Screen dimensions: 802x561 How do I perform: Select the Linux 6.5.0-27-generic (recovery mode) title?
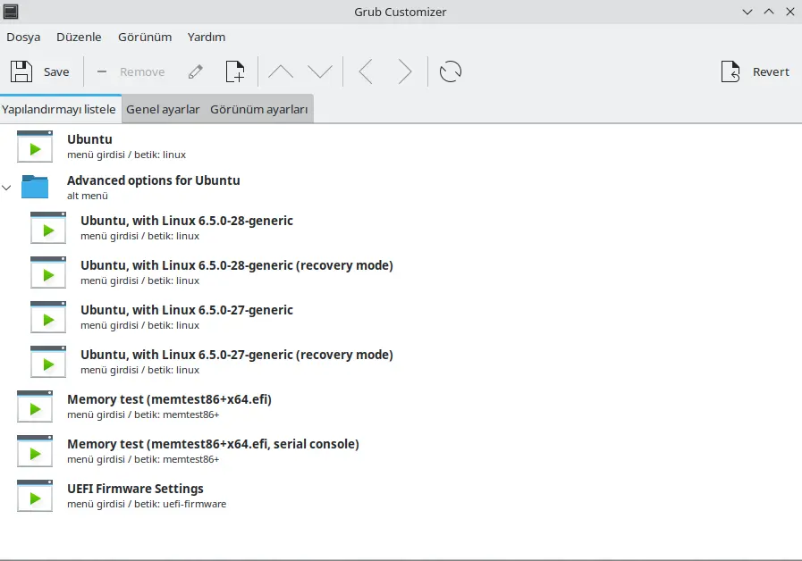237,355
